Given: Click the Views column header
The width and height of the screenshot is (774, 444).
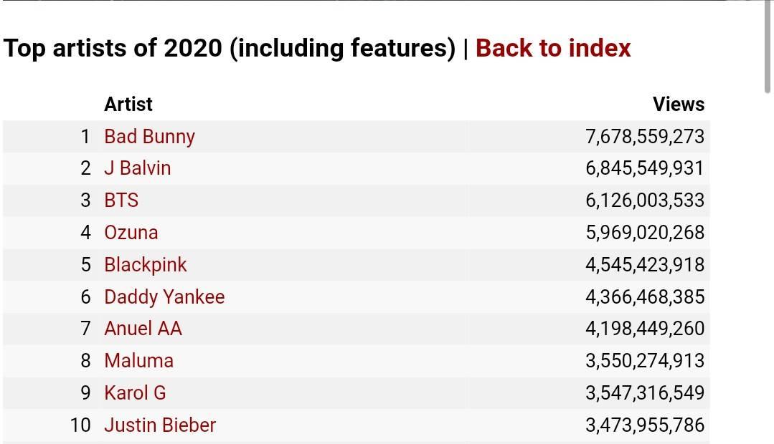Looking at the screenshot, I should 678,105.
